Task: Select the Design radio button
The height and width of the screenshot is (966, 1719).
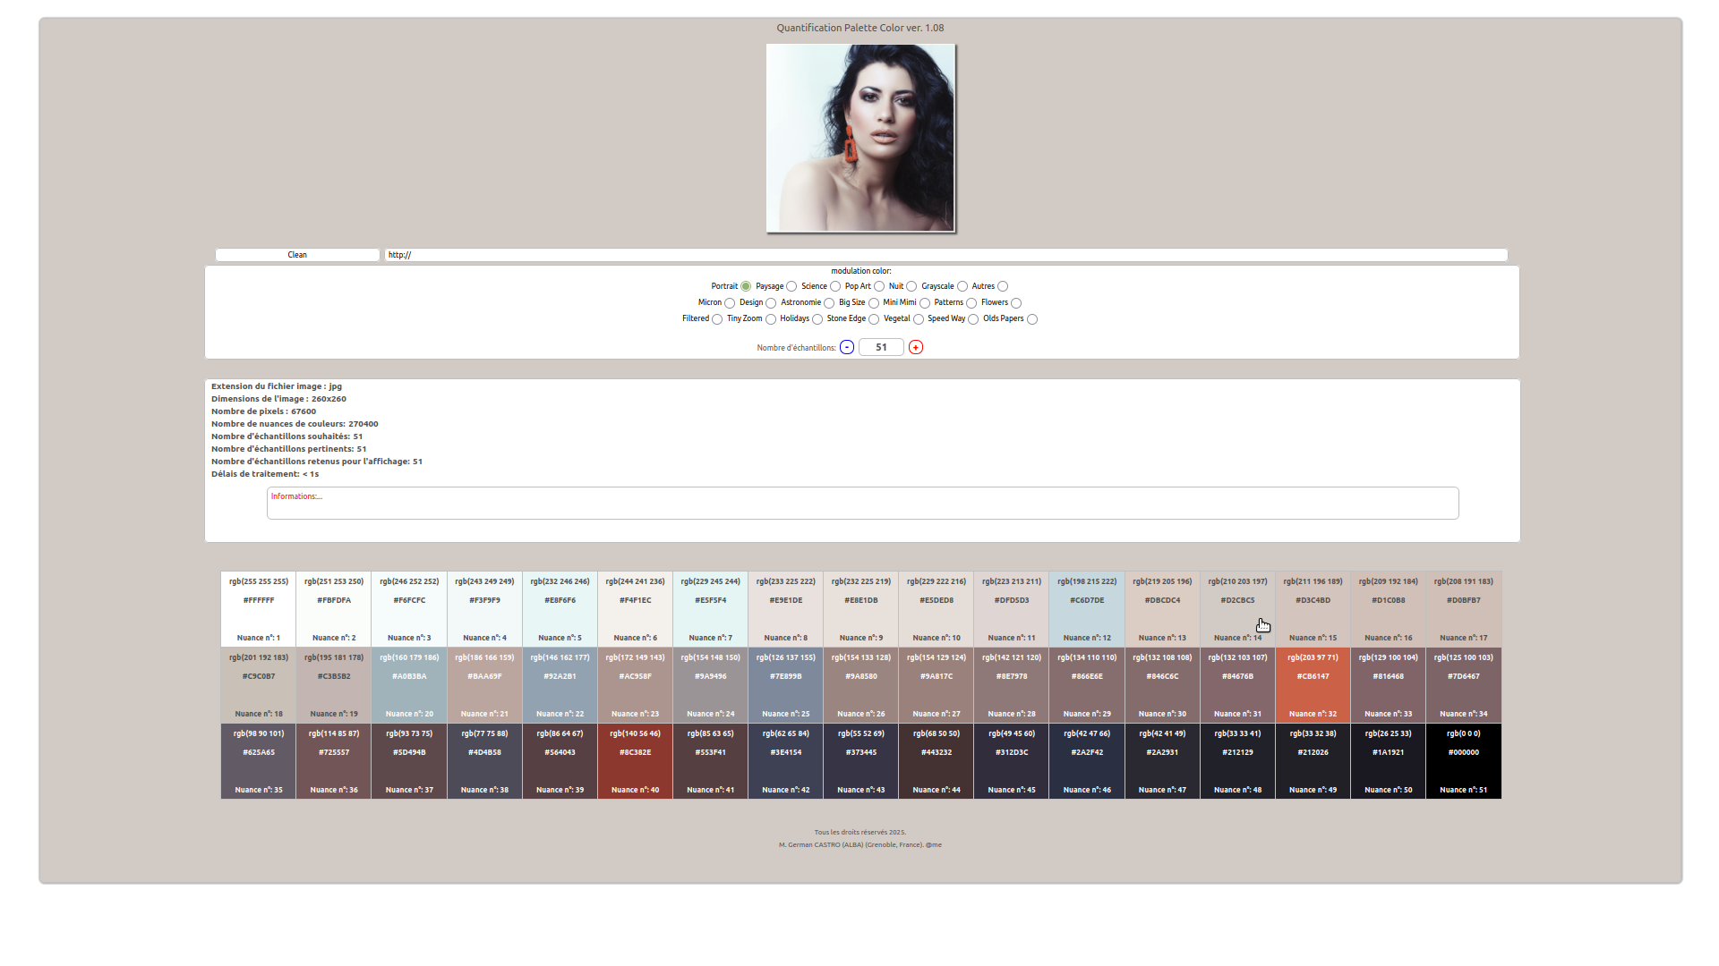Action: point(771,303)
